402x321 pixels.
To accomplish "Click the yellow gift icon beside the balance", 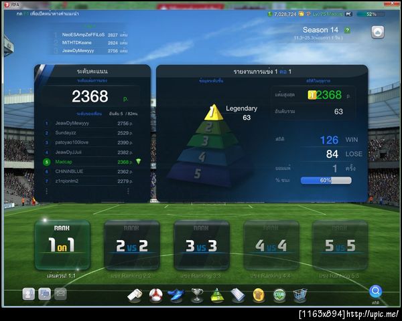I will [x=301, y=13].
